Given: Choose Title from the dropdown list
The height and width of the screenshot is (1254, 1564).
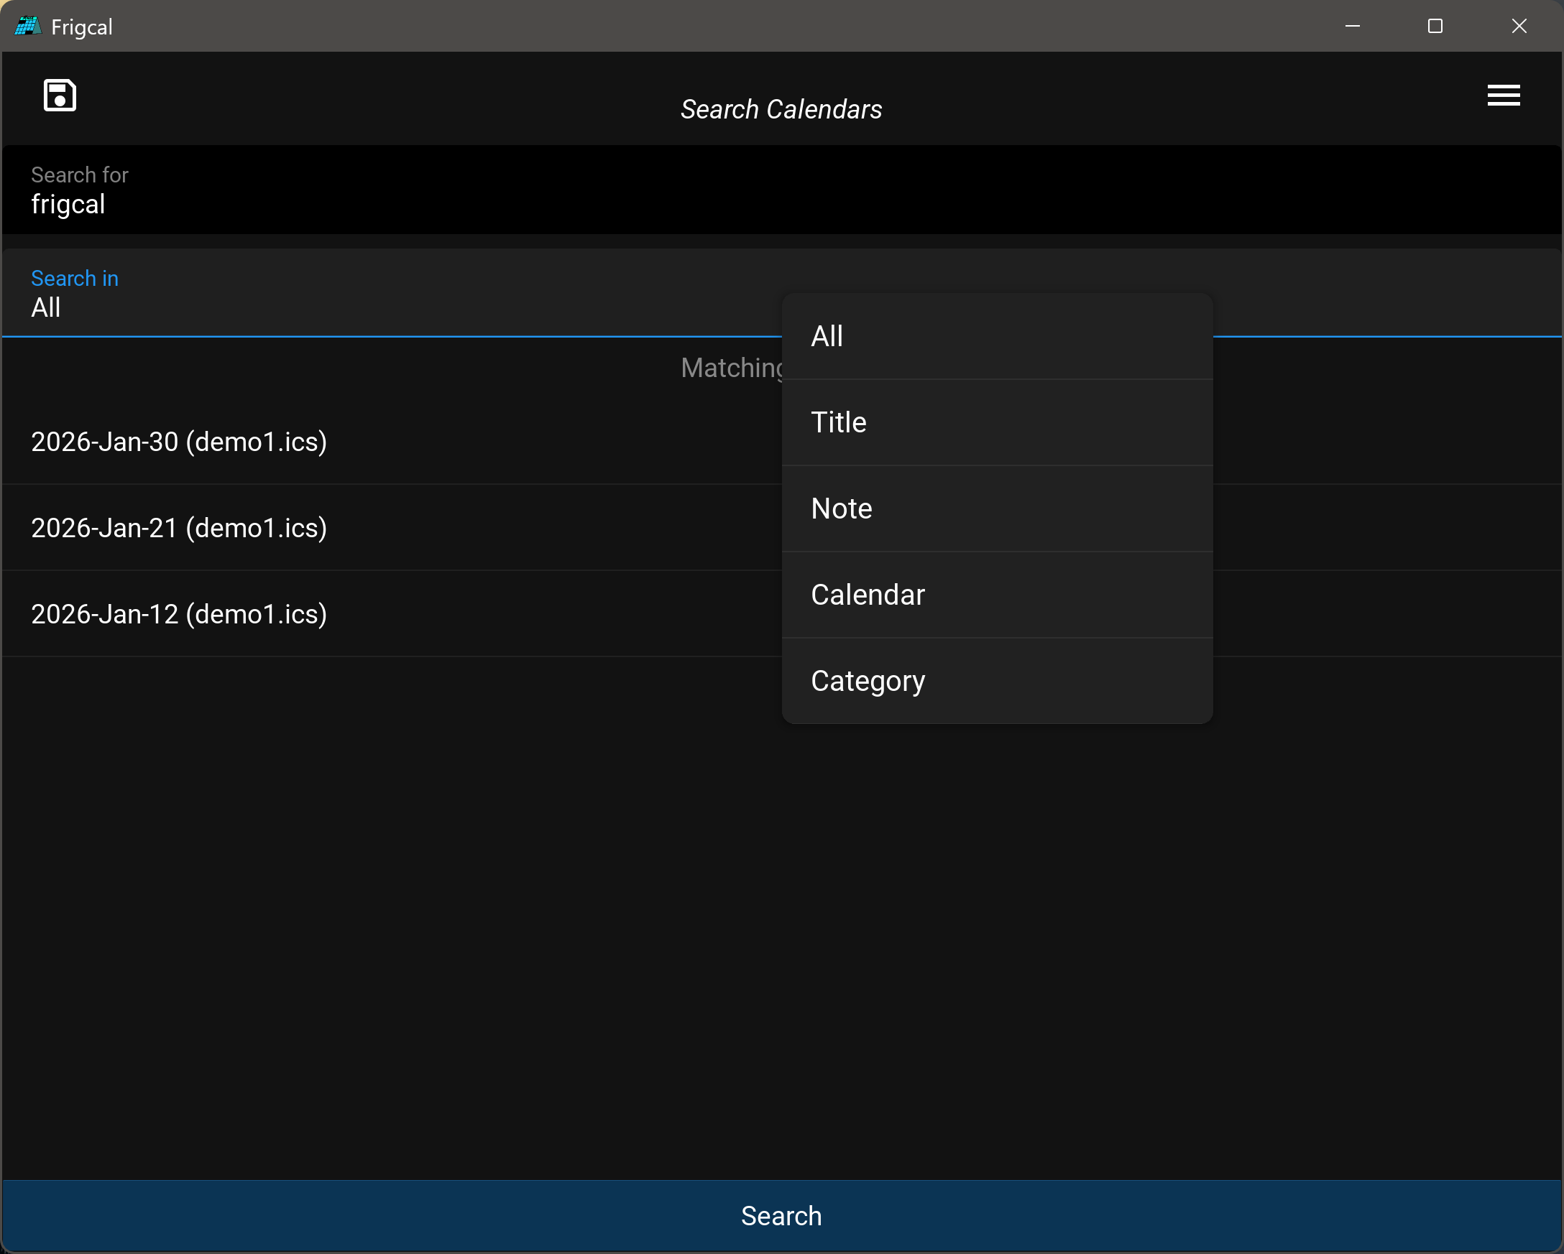Looking at the screenshot, I should [x=997, y=422].
